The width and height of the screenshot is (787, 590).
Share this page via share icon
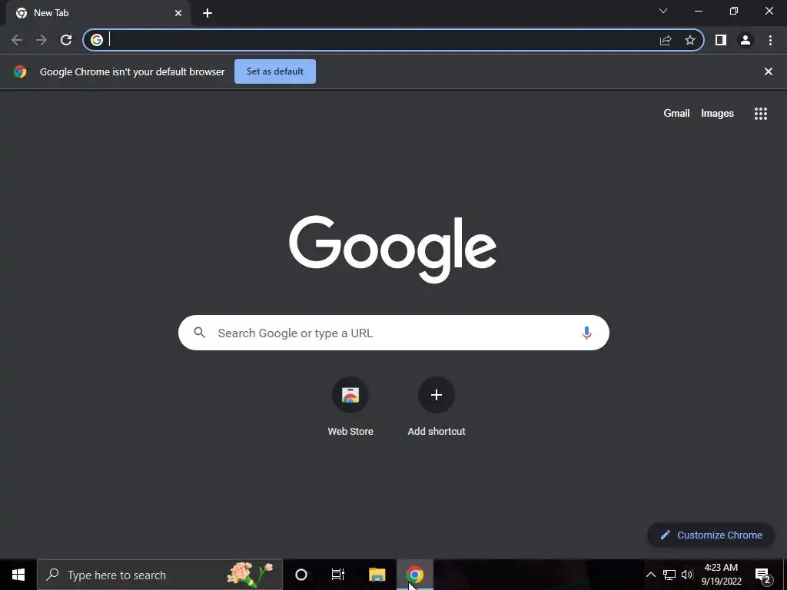pos(666,40)
